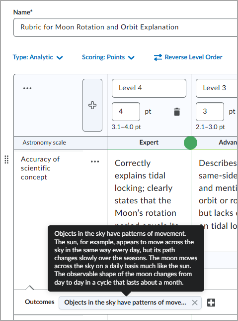Edit the rubric Name field
Screen dimensions: 238x321
(x=126, y=27)
